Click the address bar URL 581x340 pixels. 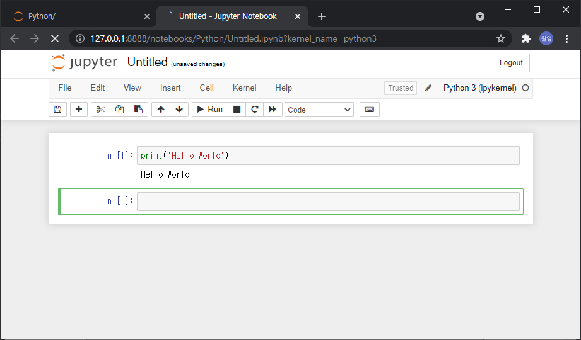[233, 38]
